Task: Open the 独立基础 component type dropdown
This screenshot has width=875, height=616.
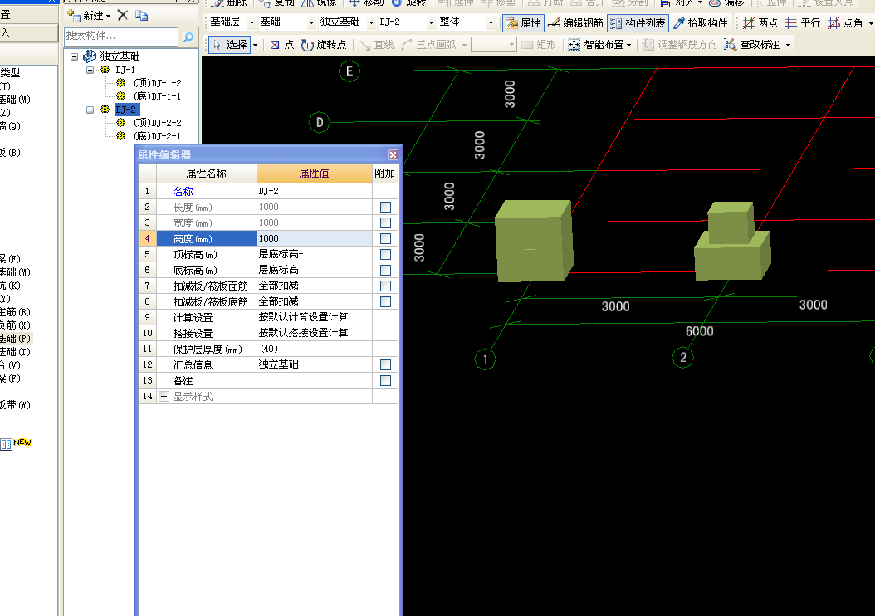Action: pyautogui.click(x=371, y=23)
